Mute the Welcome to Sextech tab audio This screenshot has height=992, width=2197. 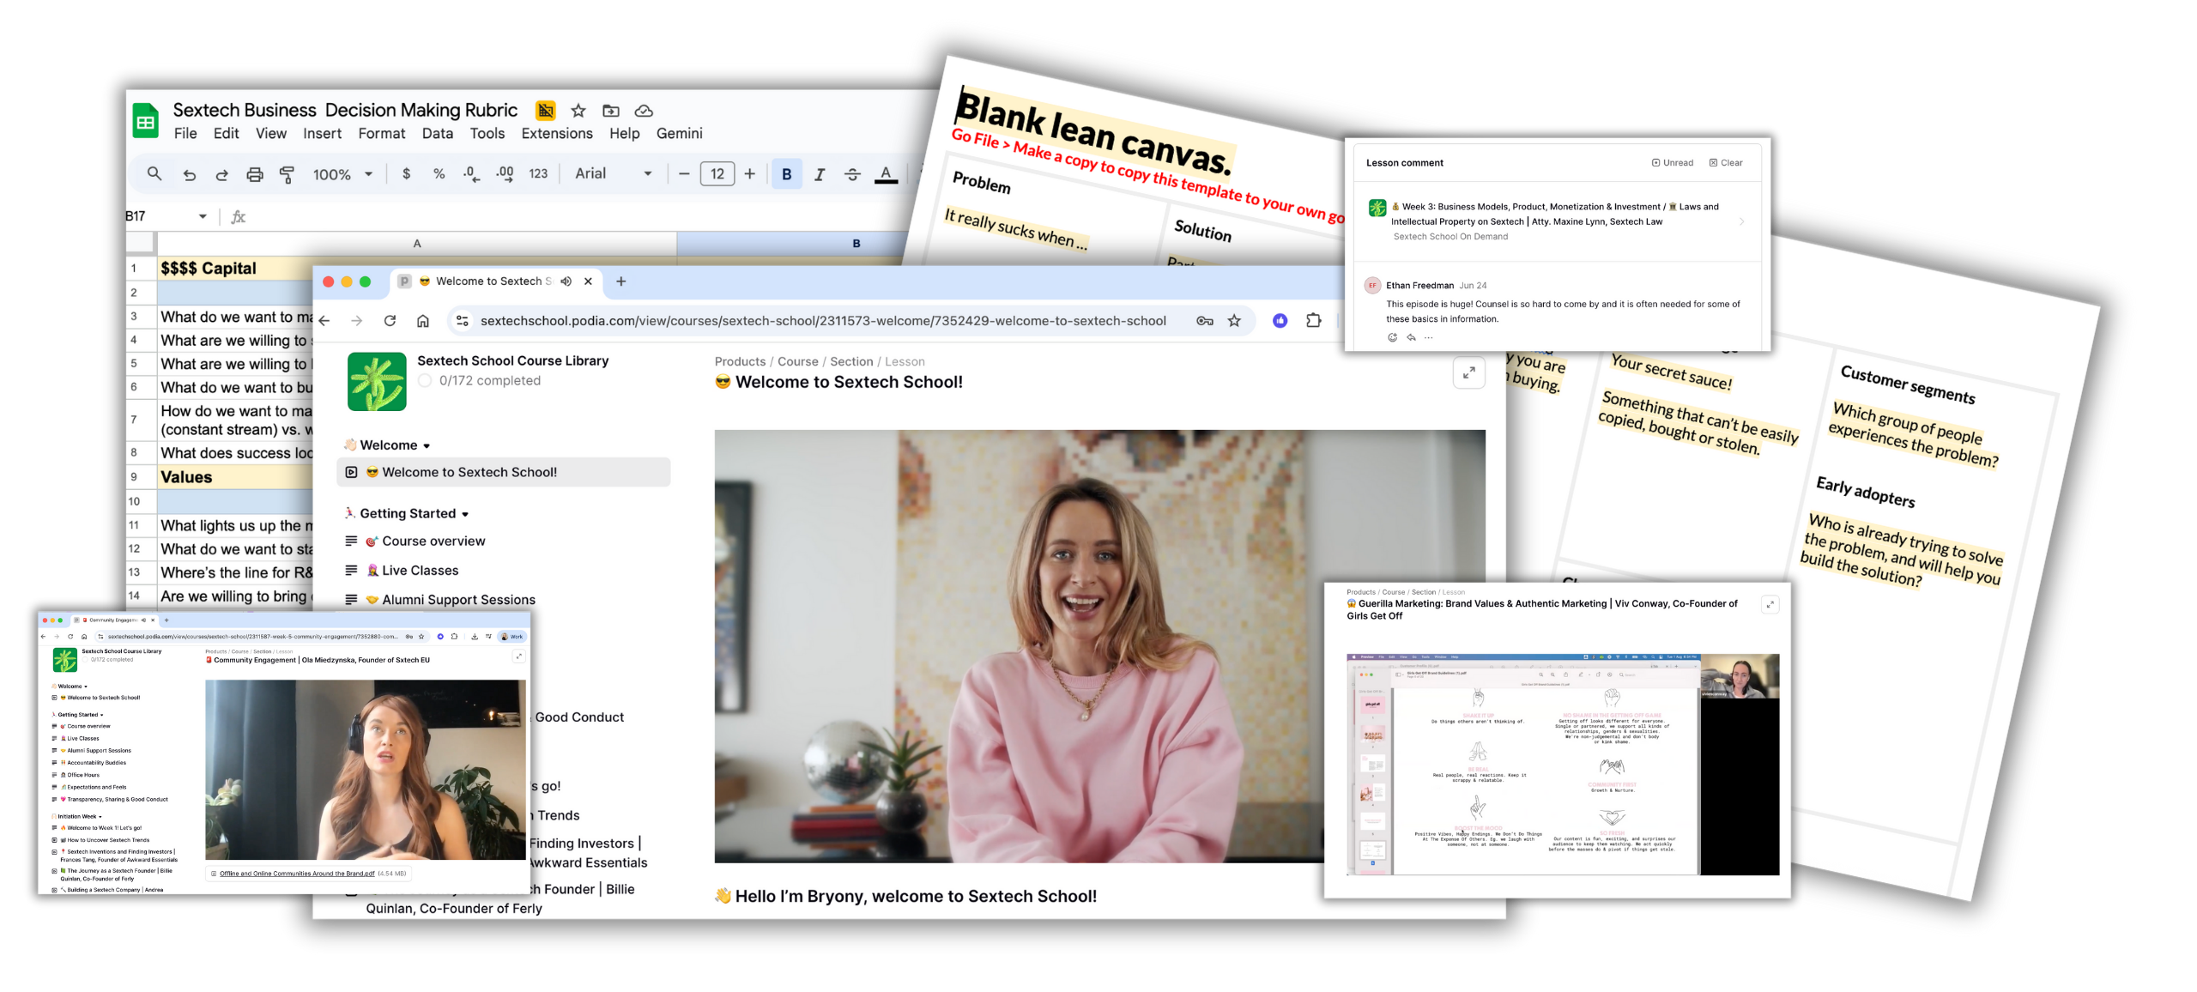pos(566,281)
